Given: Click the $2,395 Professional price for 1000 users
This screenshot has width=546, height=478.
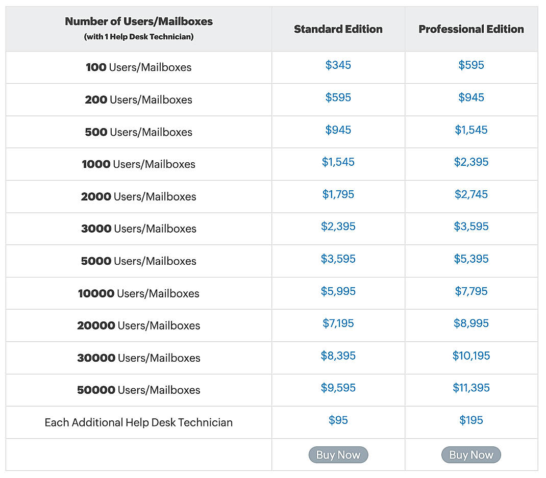Looking at the screenshot, I should coord(471,162).
